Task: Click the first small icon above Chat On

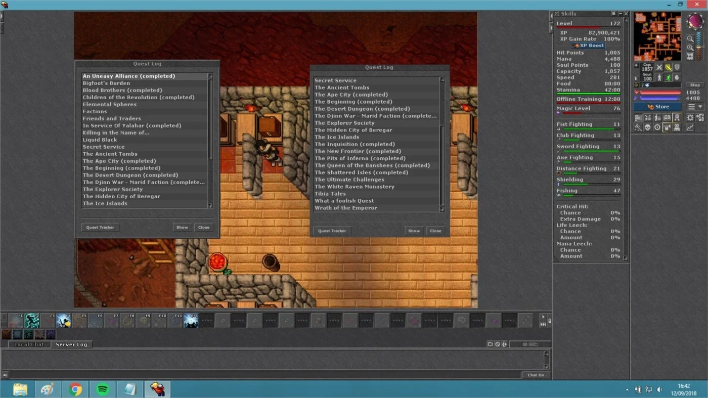Action: click(490, 344)
